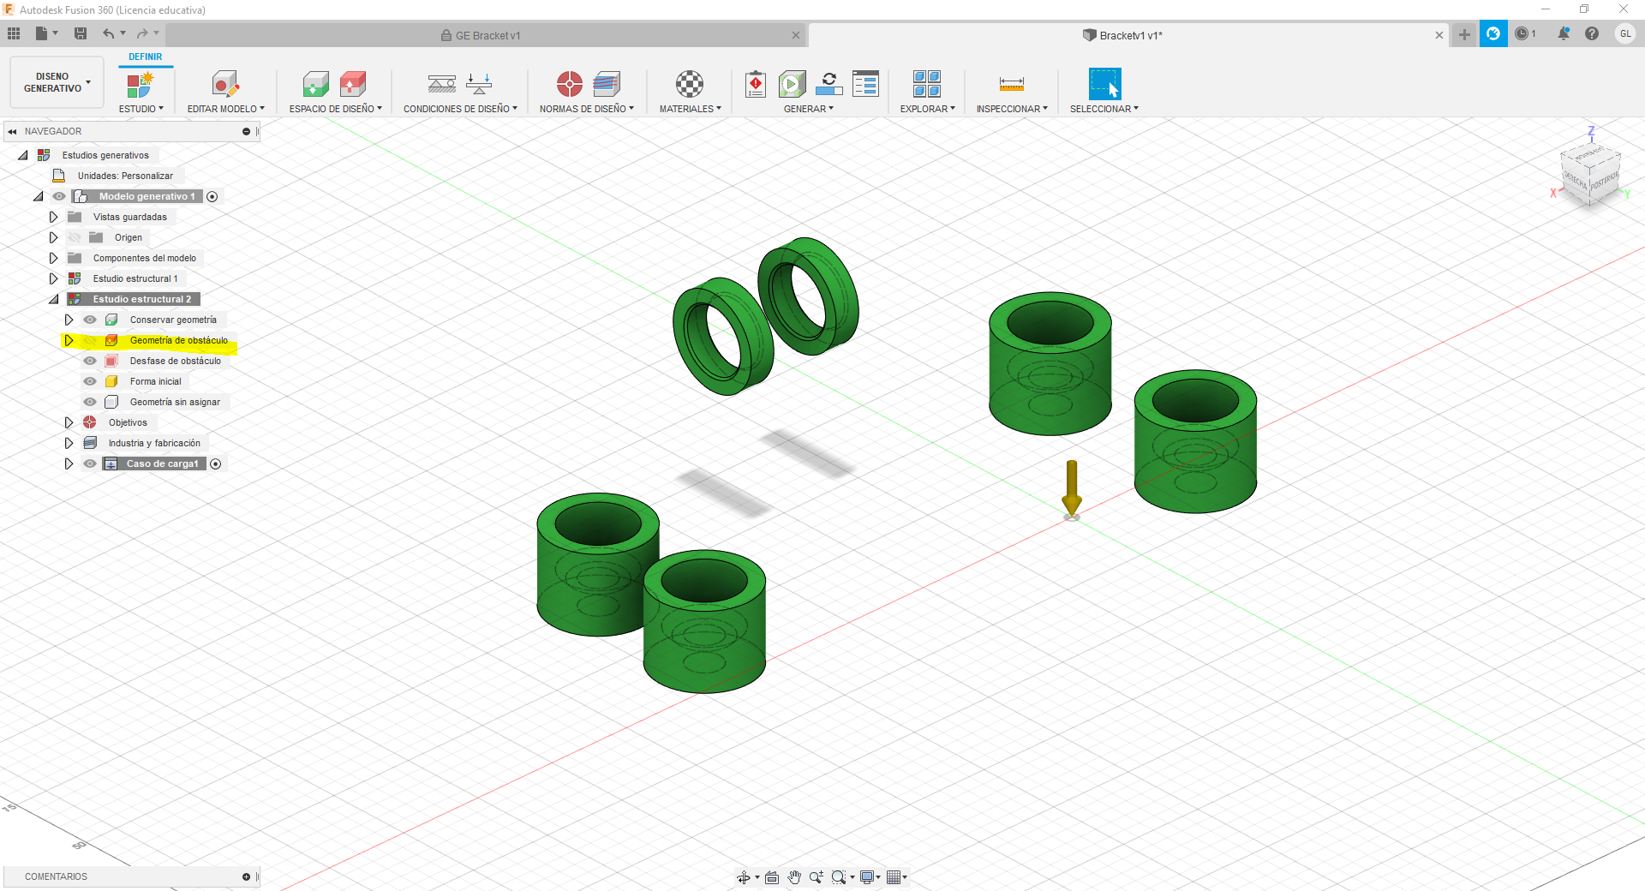The image size is (1645, 891).
Task: Open the File menu icon
Action: point(42,33)
